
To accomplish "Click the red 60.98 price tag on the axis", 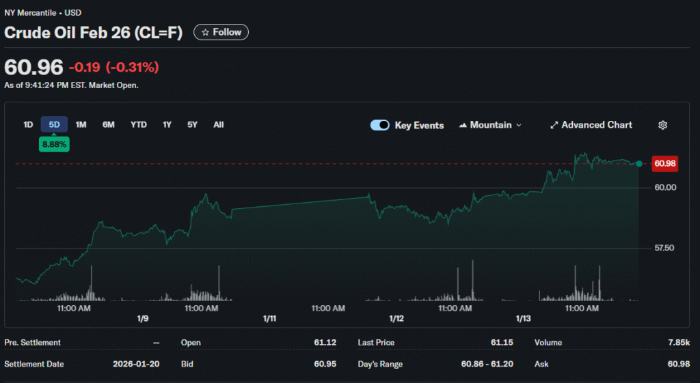I will click(x=665, y=163).
